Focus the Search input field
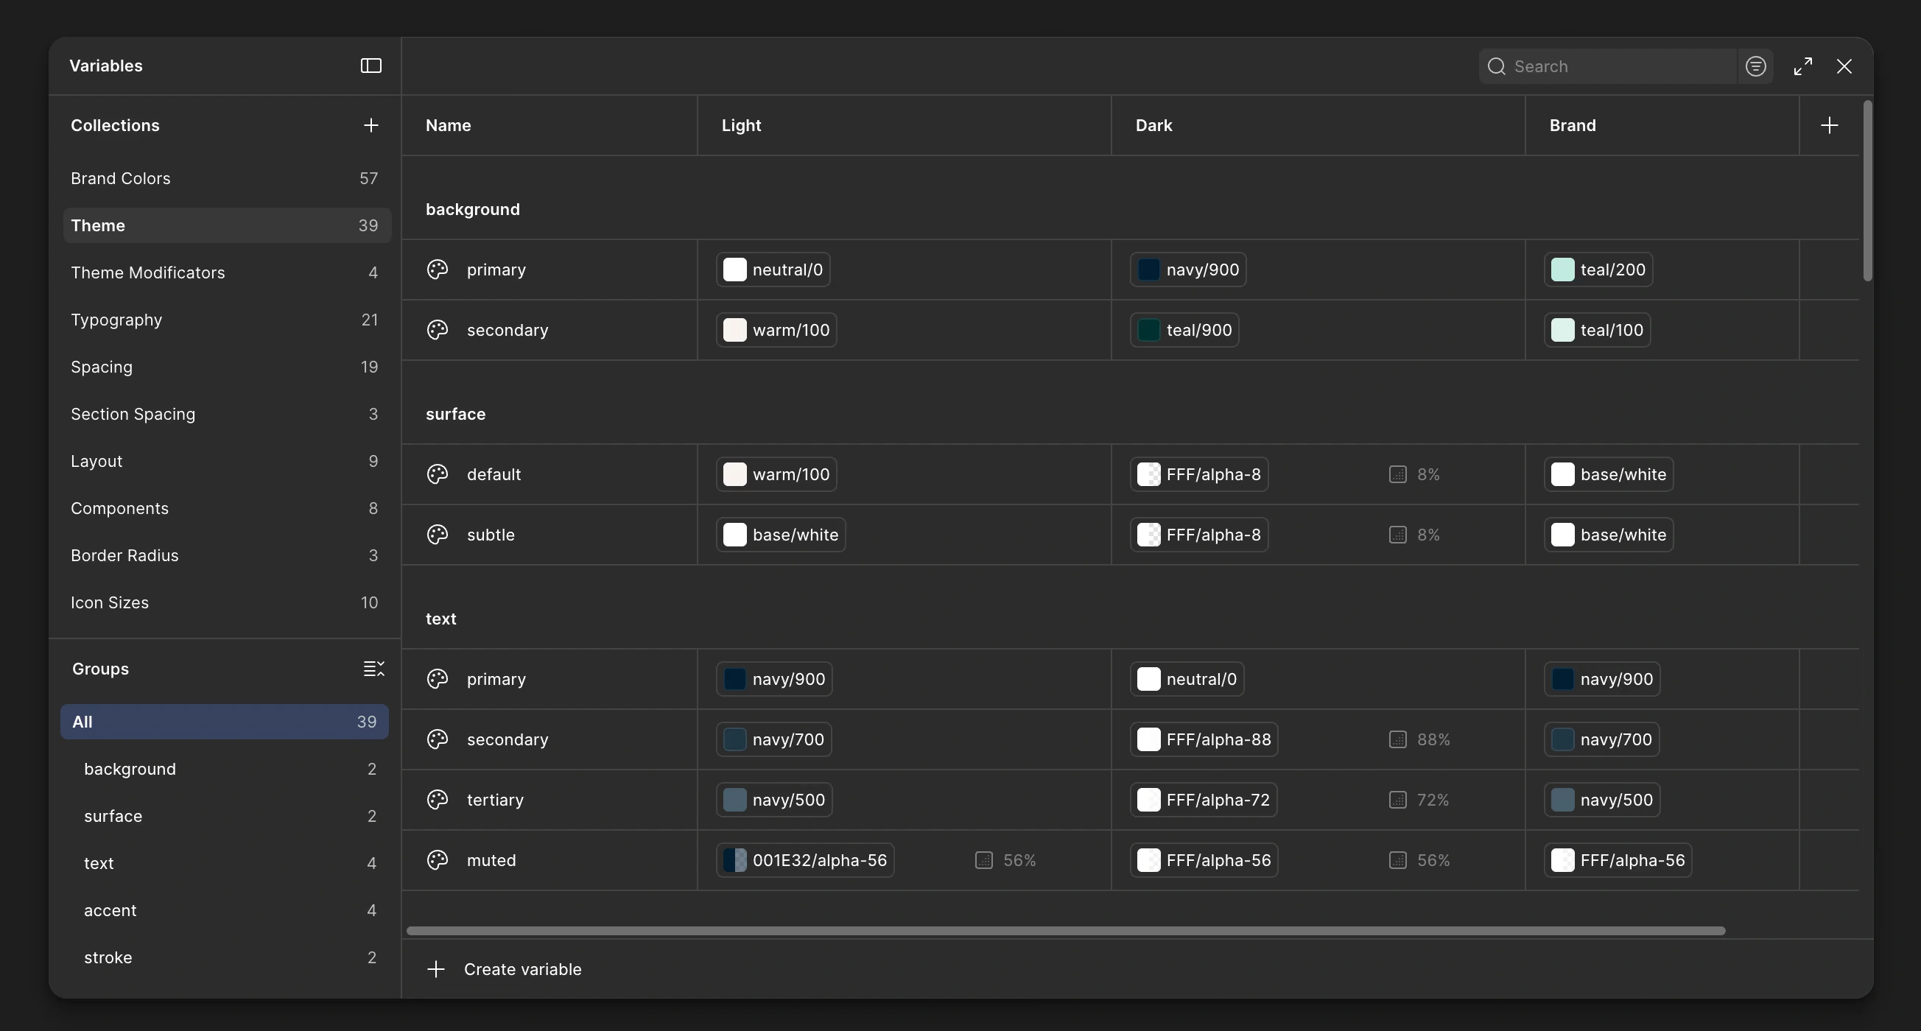This screenshot has width=1921, height=1031. point(1608,66)
